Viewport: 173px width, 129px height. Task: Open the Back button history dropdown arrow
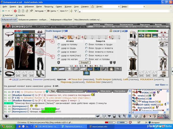[6, 11]
